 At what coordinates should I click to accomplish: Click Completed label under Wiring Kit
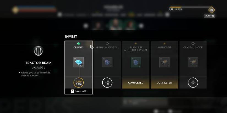[164, 83]
